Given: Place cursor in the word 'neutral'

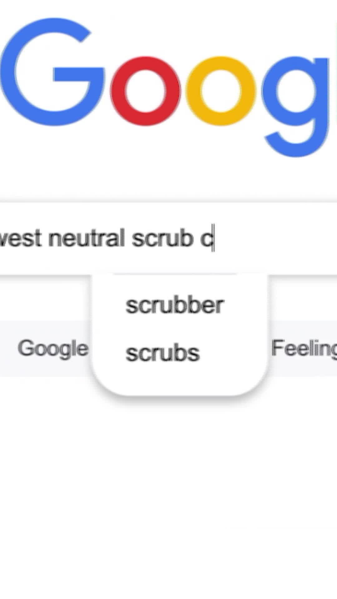Looking at the screenshot, I should (86, 239).
